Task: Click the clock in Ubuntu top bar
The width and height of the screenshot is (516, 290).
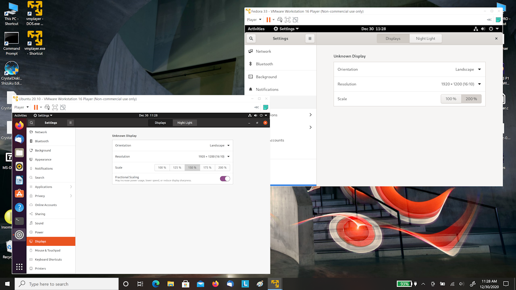Action: pyautogui.click(x=148, y=115)
